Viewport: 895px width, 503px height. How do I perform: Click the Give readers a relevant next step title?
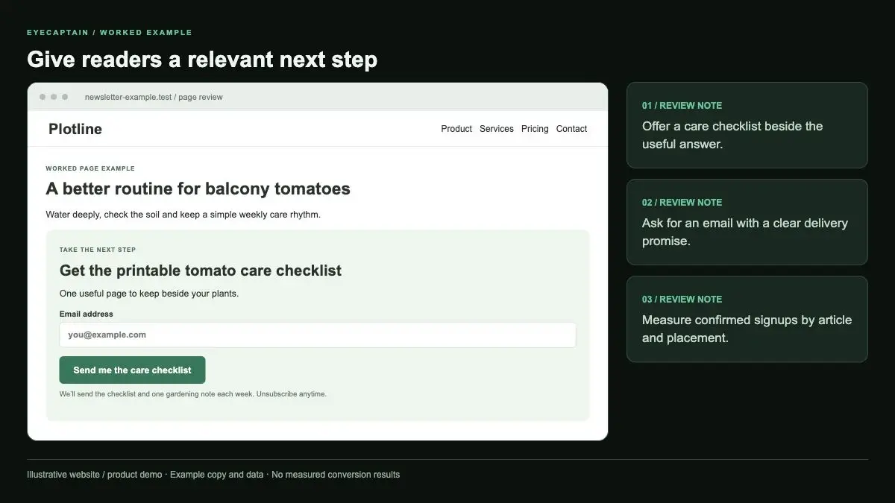click(202, 59)
